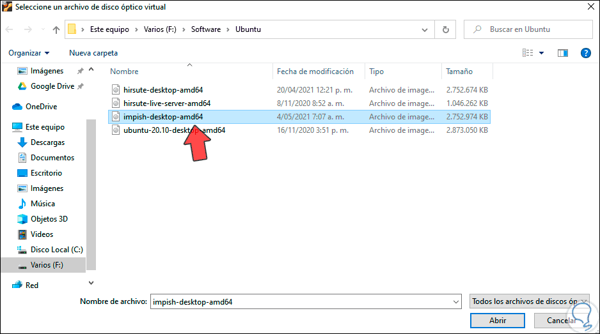Viewport: 600px width, 334px height.
Task: Open Descargas folder in the sidebar
Action: (47, 142)
